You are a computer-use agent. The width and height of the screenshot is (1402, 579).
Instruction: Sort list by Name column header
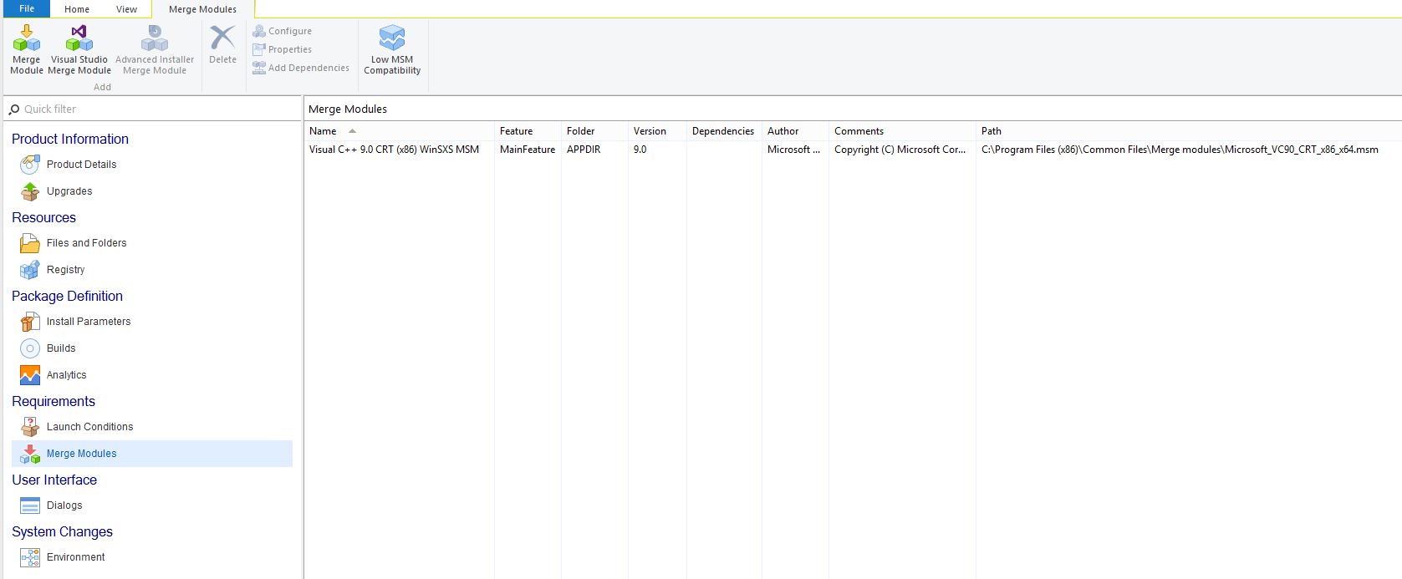pos(399,131)
